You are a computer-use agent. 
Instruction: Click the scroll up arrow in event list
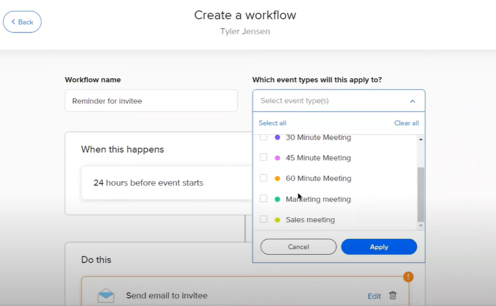coord(421,139)
